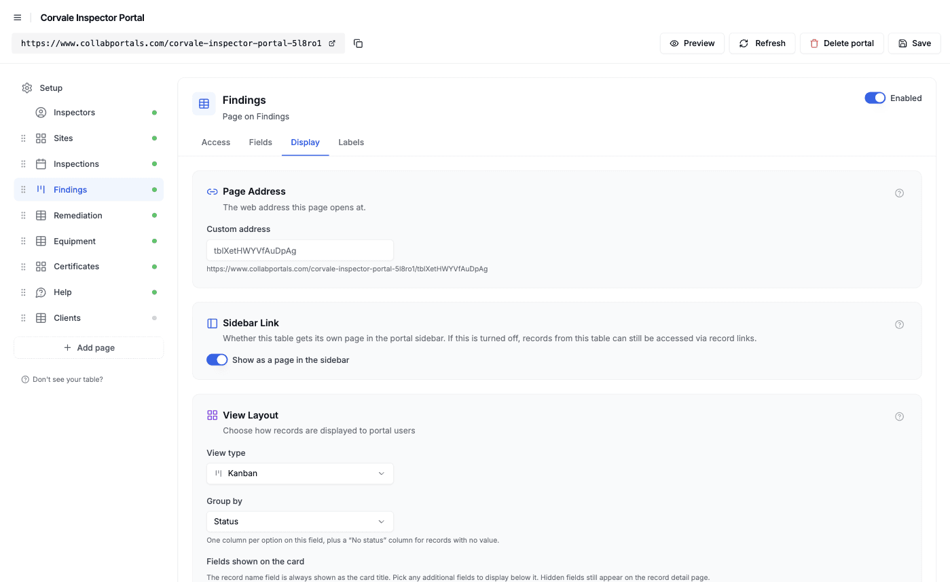This screenshot has height=582, width=950.
Task: Toggle Show as a page in sidebar
Action: tap(217, 360)
